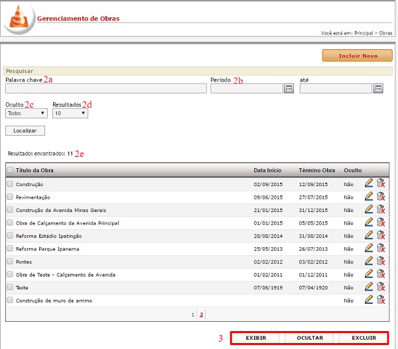This screenshot has height=349, width=398.
Task: Tick the Pontes row checkbox
Action: (x=10, y=261)
